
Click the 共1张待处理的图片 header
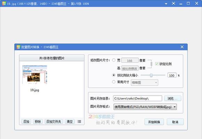point(52,58)
